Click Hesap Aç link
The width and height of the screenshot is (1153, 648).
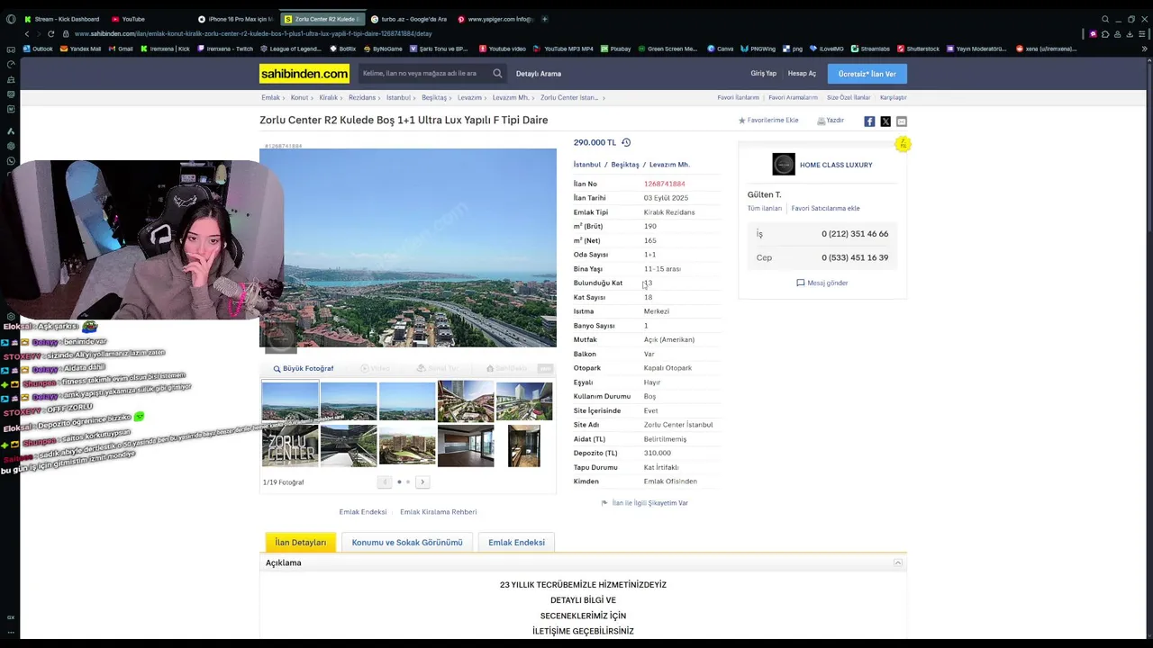[802, 74]
